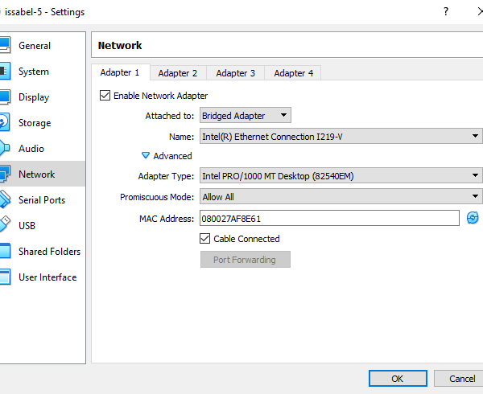This screenshot has height=394, width=483.
Task: Collapse the Advanced section
Action: click(x=146, y=156)
